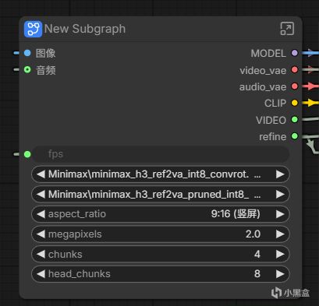319x306 pixels.
Task: Open the aspect_ratio 9:16 dropdown
Action: click(x=160, y=214)
